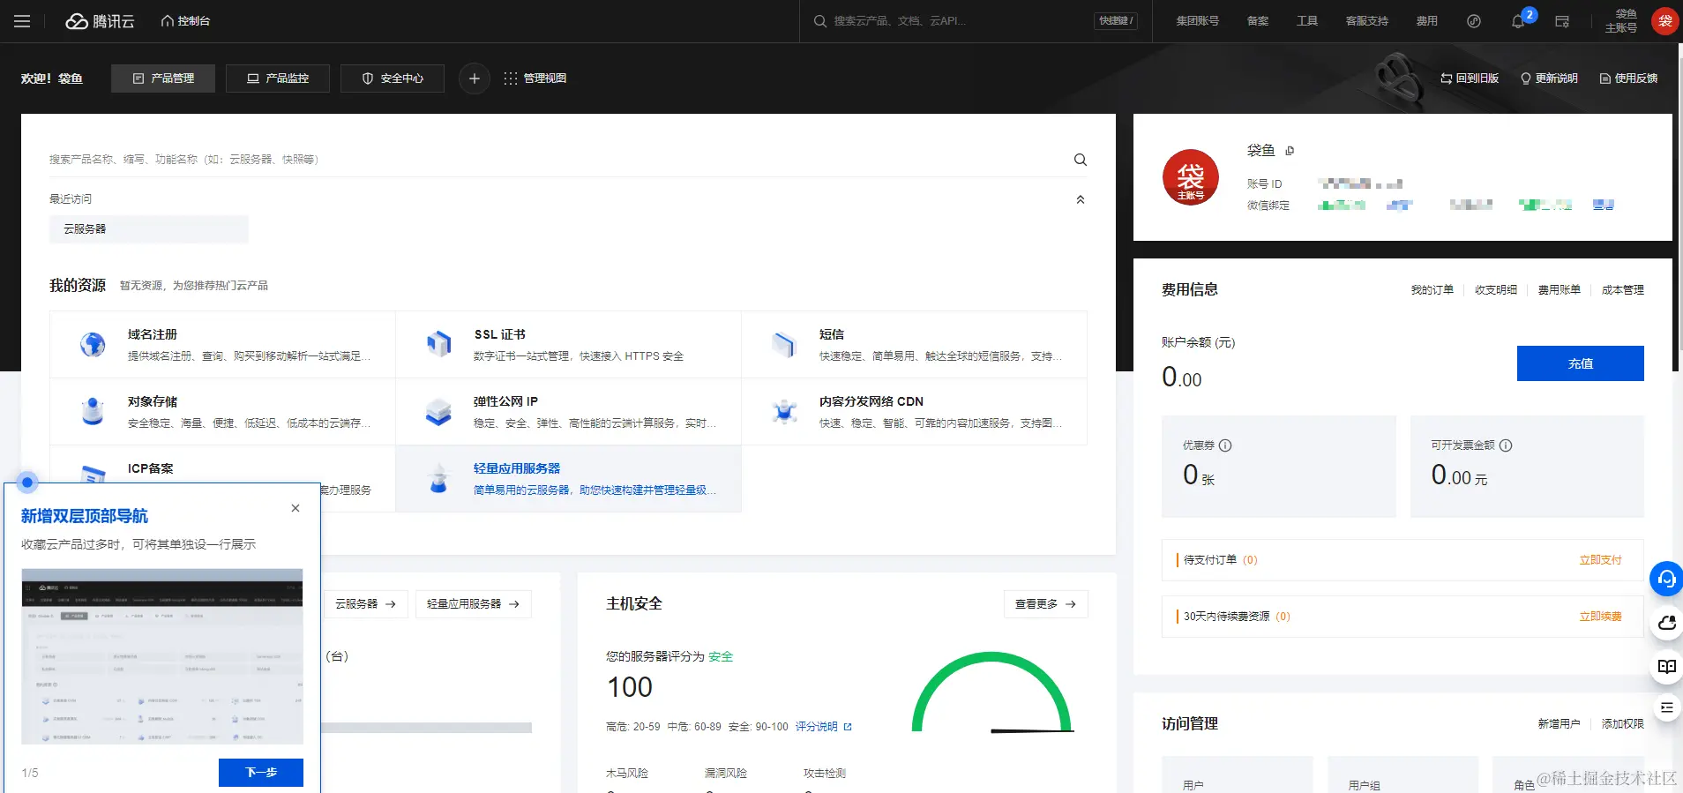Click the 内容分发网络 CDN icon

(784, 412)
